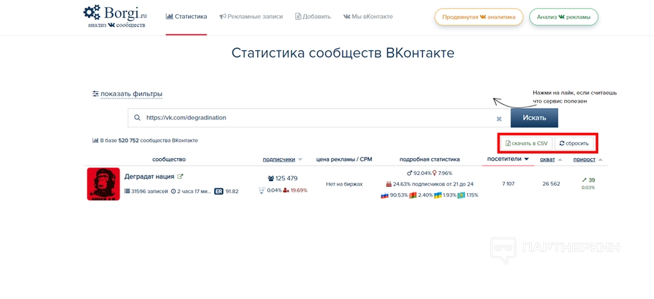Focus the community URL search field
Screen dimensions: 654x299
319,118
